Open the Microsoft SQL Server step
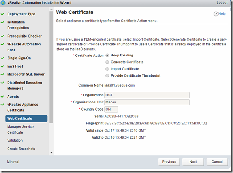This screenshot has width=233, height=173. [26, 74]
